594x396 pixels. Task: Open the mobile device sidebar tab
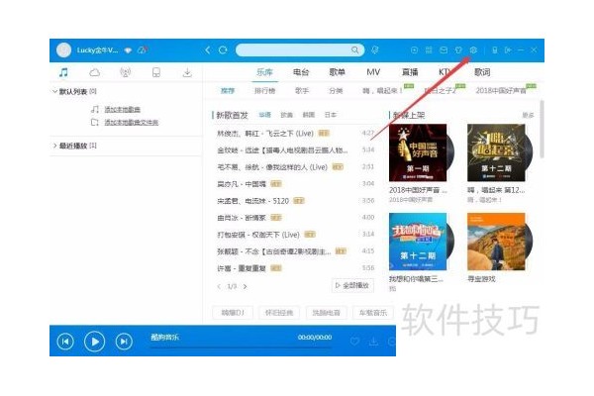click(156, 72)
